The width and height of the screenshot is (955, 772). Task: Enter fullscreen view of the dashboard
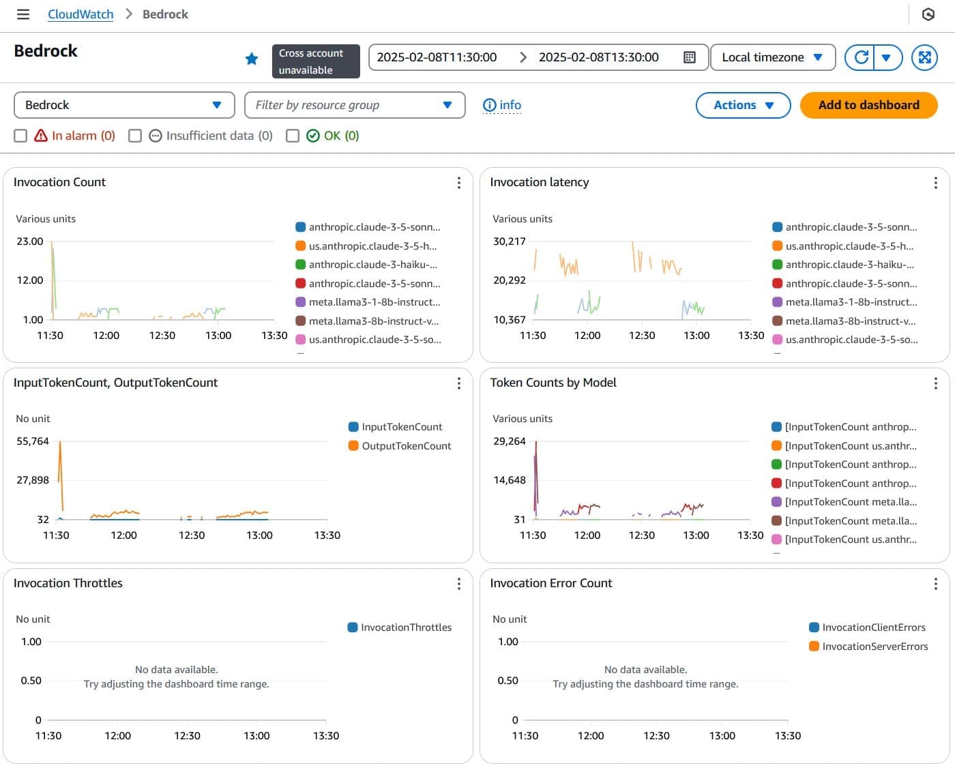point(924,57)
